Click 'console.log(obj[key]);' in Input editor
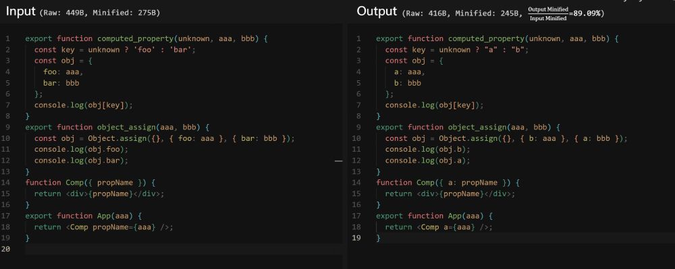Viewport: 675px width, 269px height. coord(84,105)
